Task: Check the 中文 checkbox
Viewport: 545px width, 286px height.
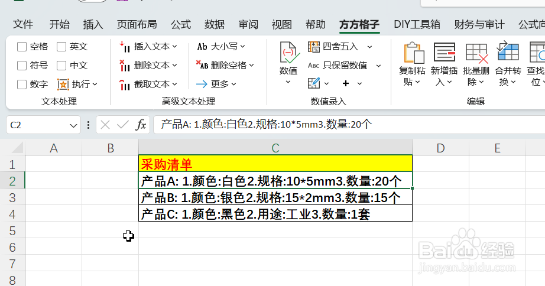Action: tap(61, 66)
